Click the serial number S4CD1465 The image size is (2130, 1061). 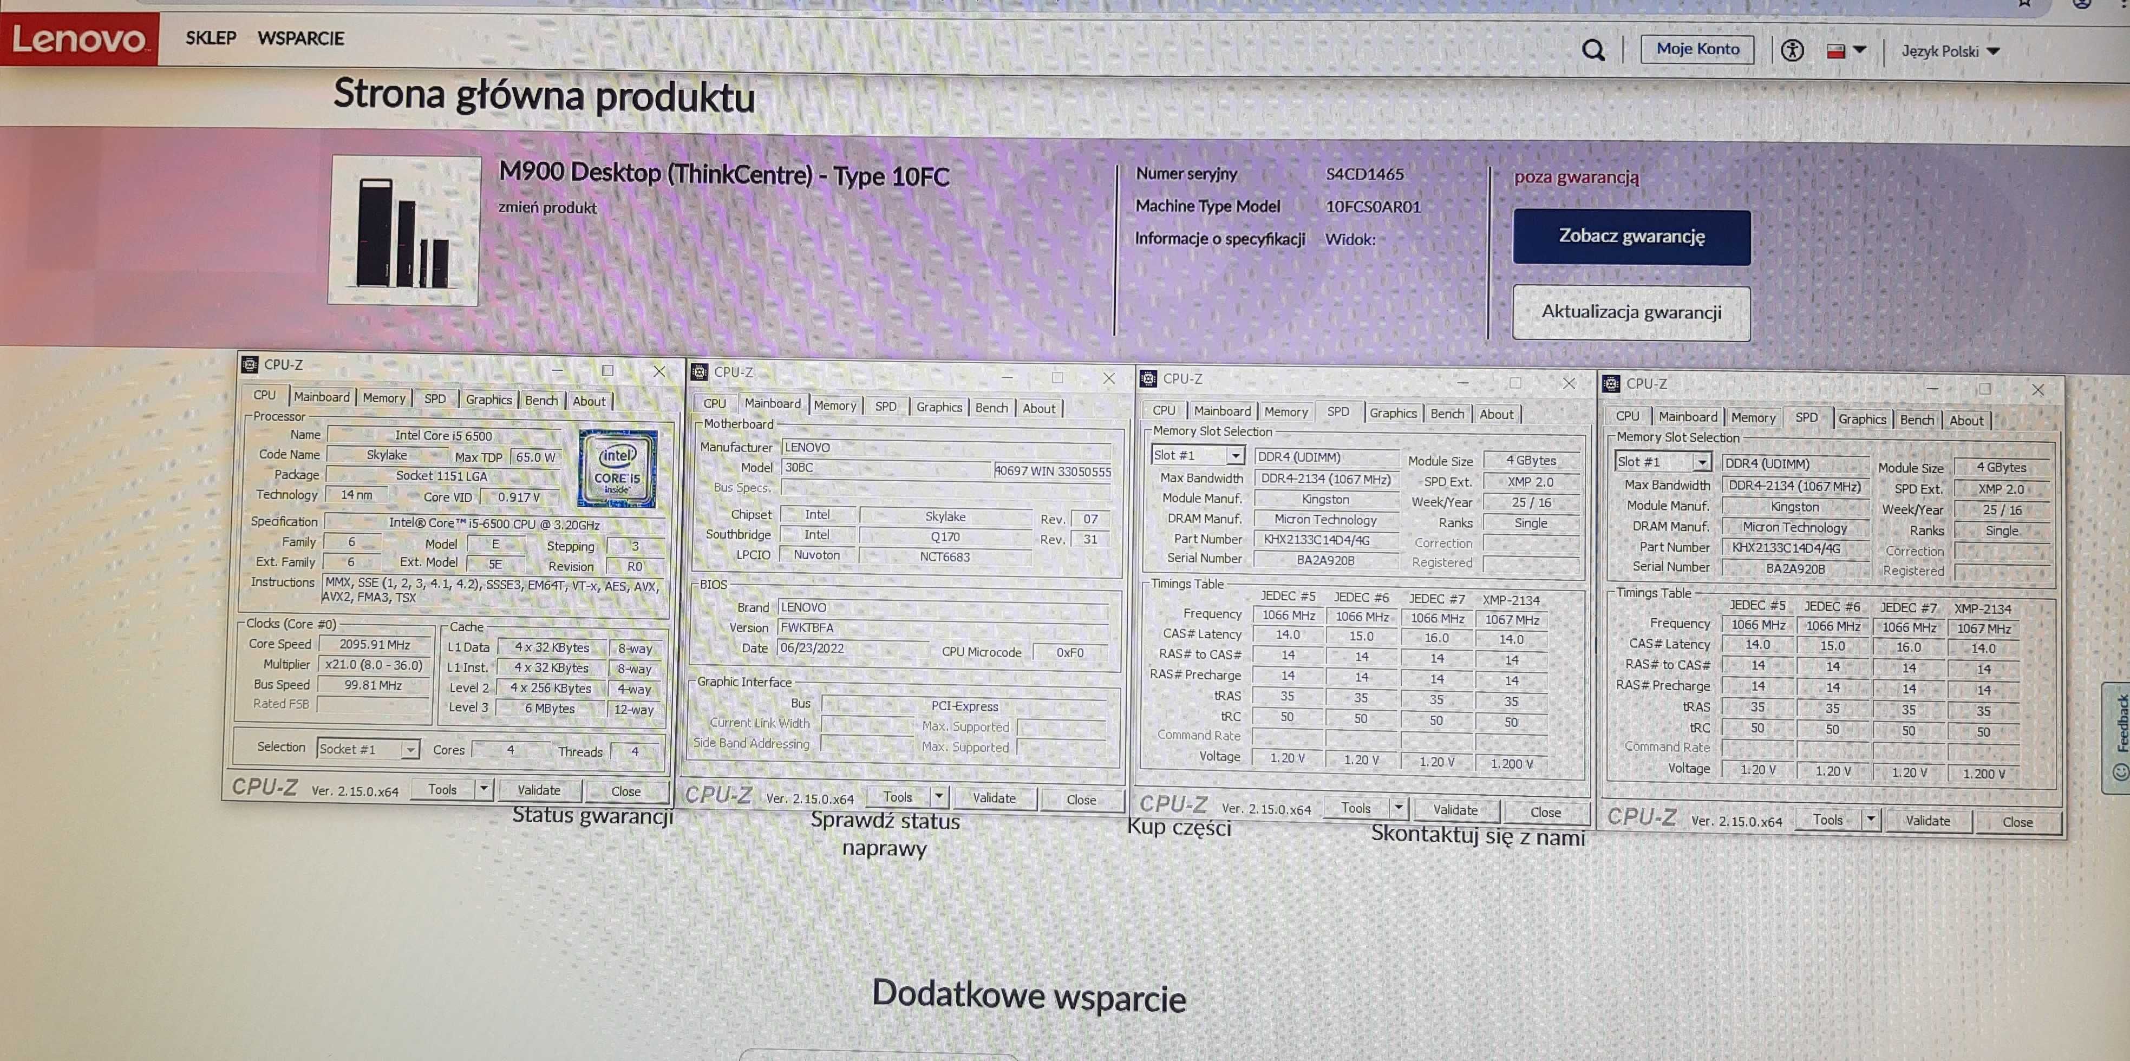pyautogui.click(x=1364, y=174)
